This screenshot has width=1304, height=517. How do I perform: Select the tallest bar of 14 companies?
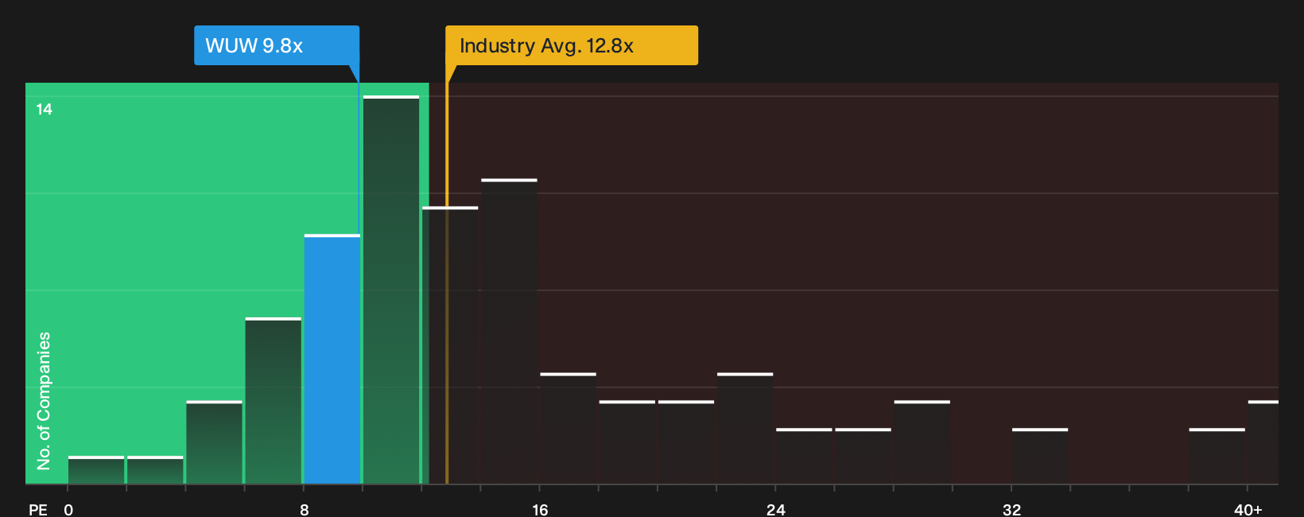[x=391, y=290]
